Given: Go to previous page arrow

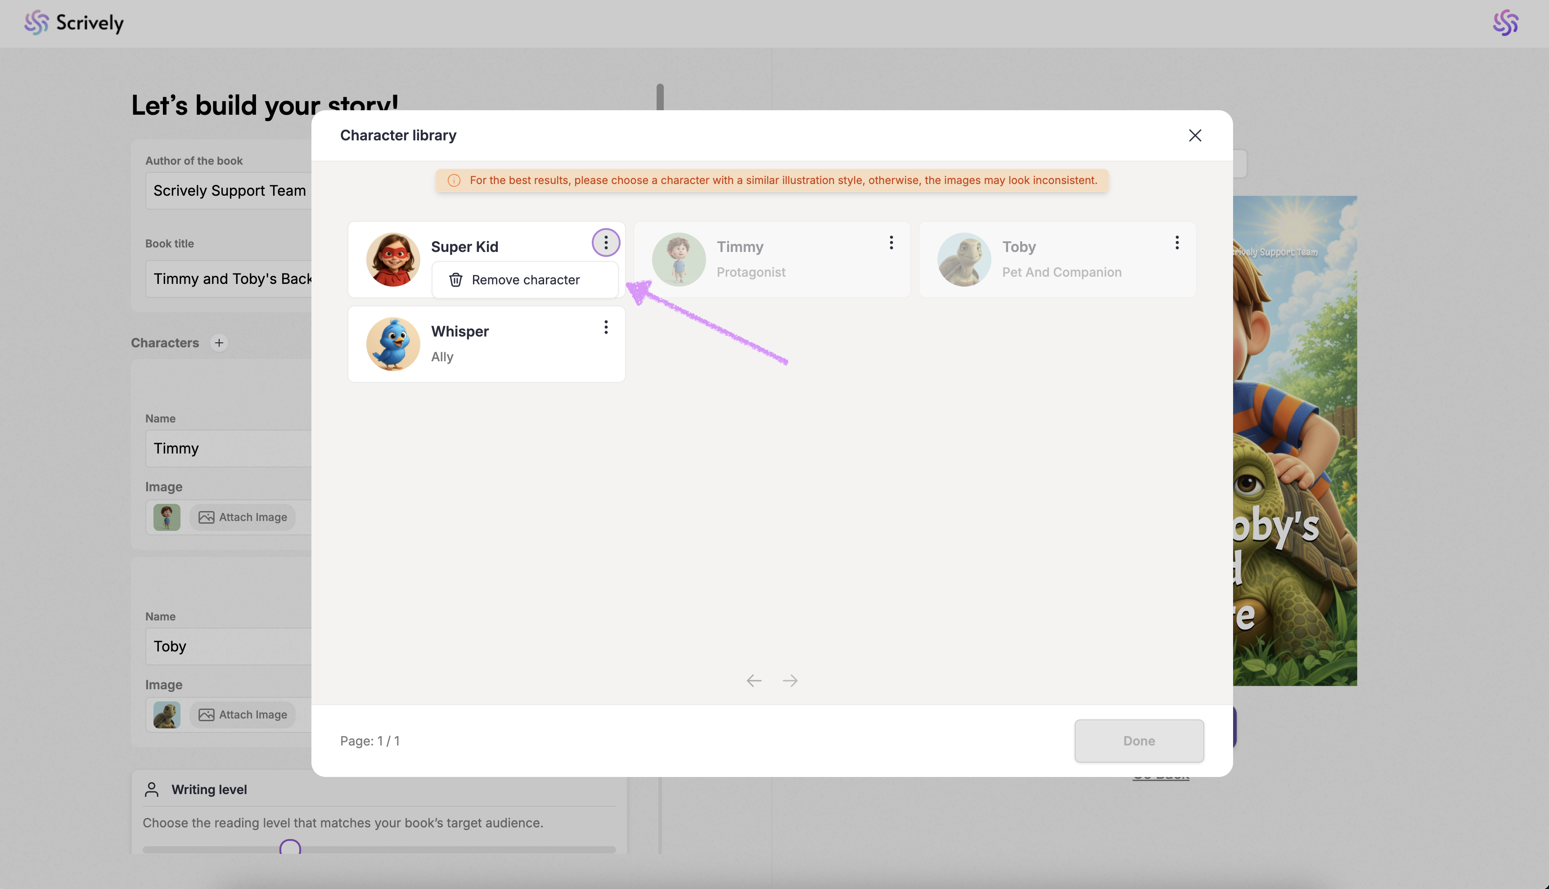Looking at the screenshot, I should coord(754,681).
